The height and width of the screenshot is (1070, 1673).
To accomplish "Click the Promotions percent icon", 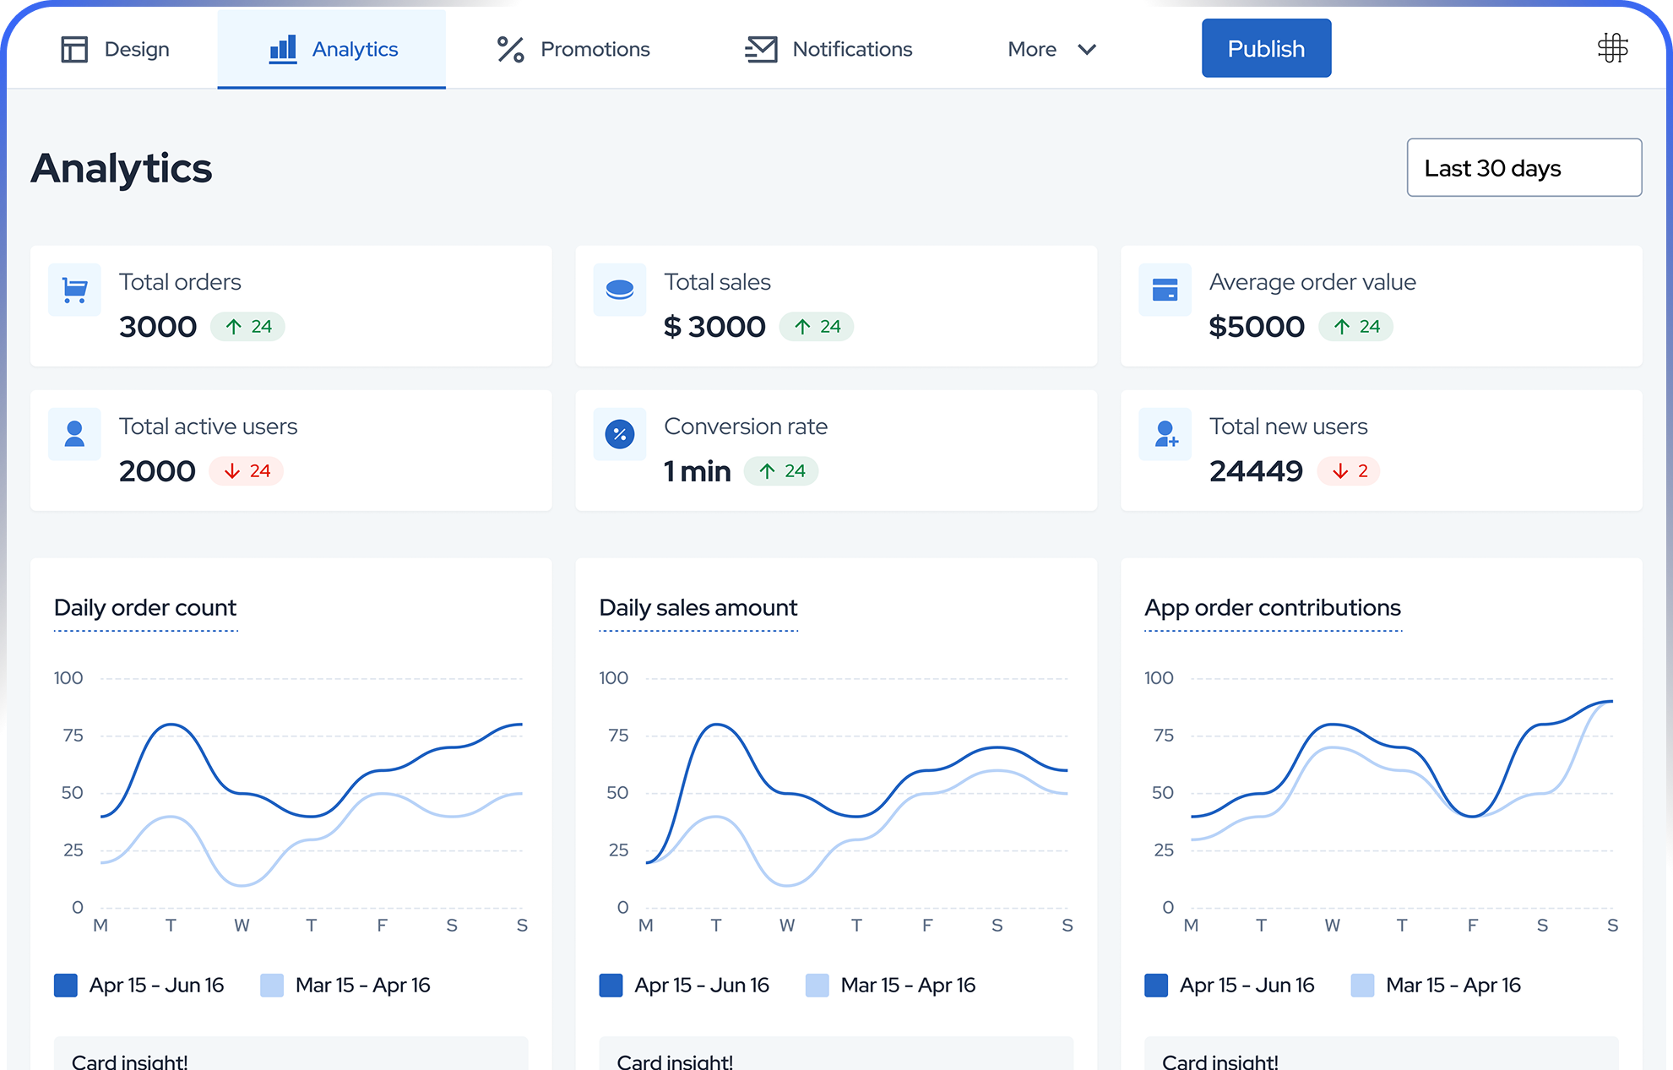I will click(x=510, y=49).
